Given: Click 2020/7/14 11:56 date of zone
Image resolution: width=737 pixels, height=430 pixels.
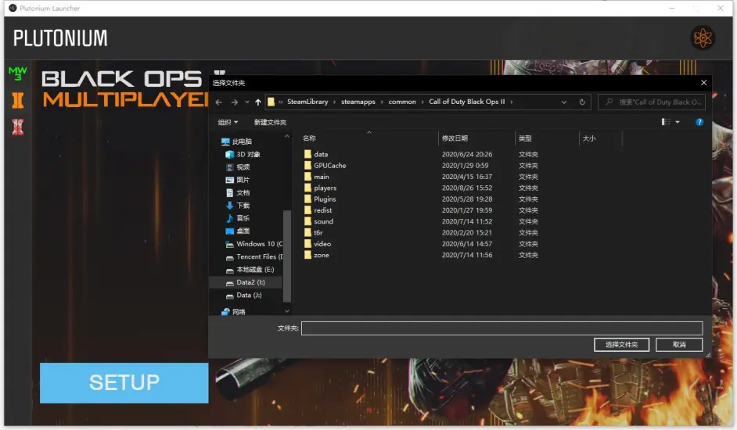Looking at the screenshot, I should [x=467, y=255].
